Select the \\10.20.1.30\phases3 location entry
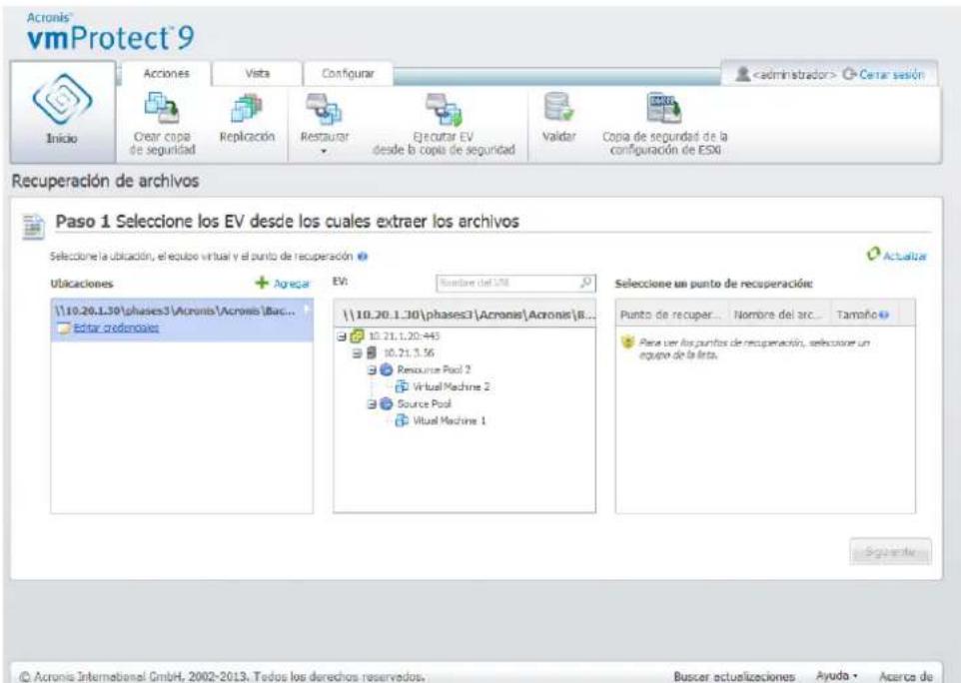Screen dimensions: 961x683 182,320
